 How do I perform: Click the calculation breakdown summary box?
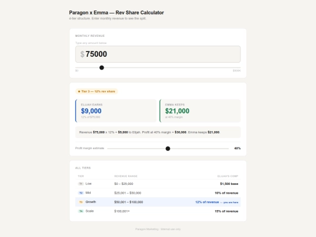[158, 132]
